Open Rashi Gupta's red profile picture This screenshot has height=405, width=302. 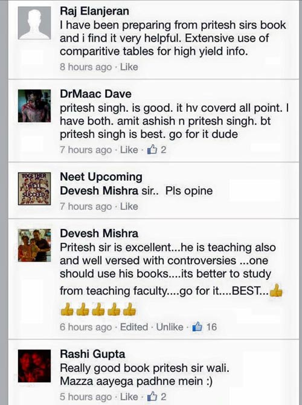click(x=34, y=366)
